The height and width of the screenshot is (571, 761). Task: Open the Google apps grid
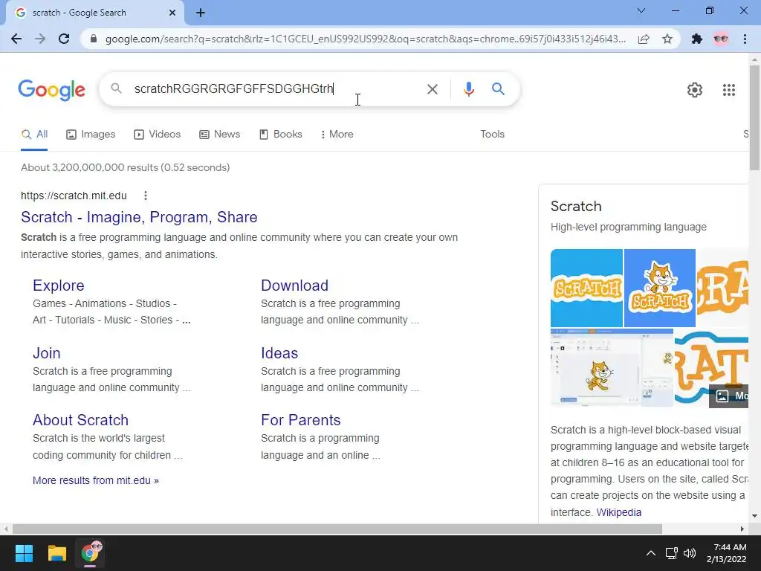coord(729,90)
